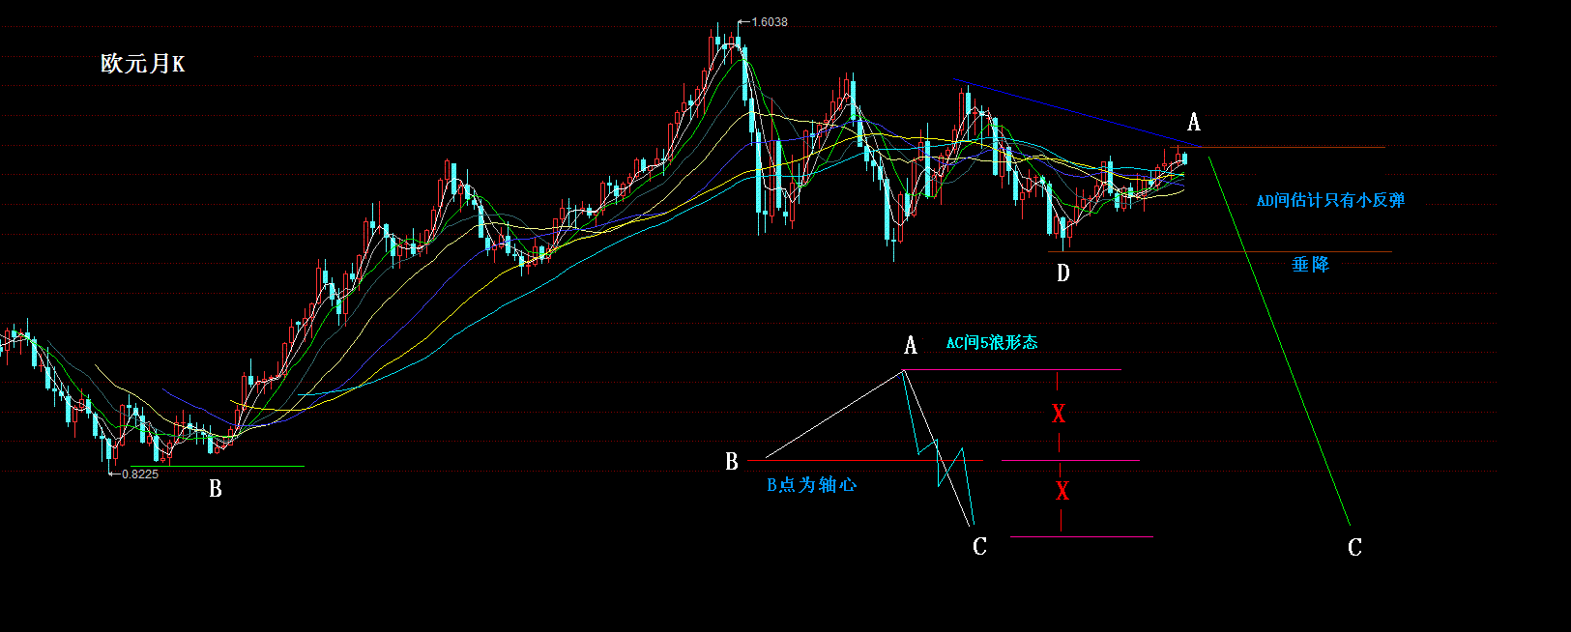The image size is (1571, 632).
Task: Click the 垂降 annotation text
Action: tap(1311, 264)
